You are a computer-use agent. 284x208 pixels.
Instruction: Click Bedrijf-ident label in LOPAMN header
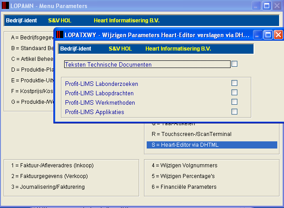tap(22, 21)
